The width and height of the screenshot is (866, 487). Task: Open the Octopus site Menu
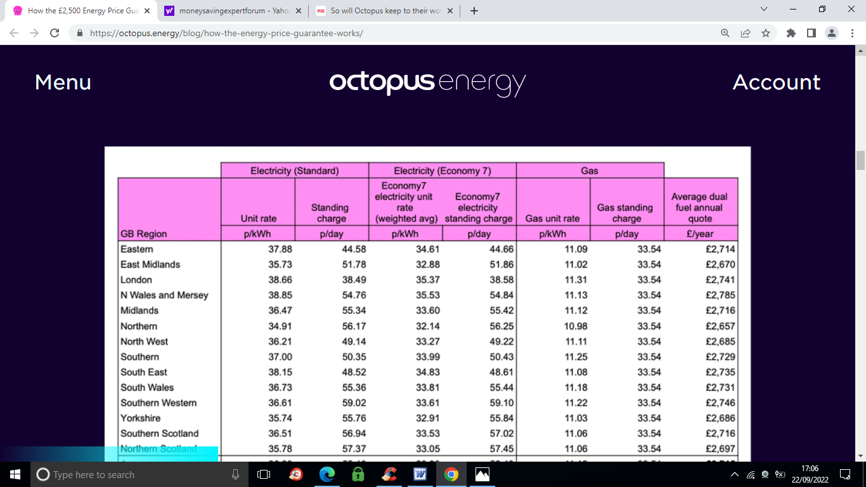[x=63, y=82]
